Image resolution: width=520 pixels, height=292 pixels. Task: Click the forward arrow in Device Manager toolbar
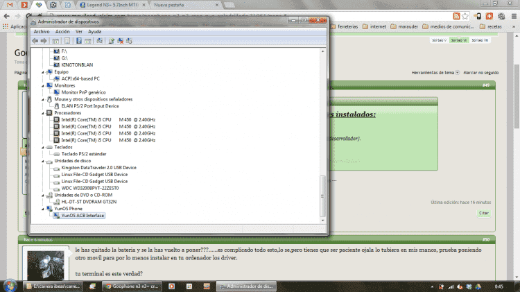(x=44, y=41)
